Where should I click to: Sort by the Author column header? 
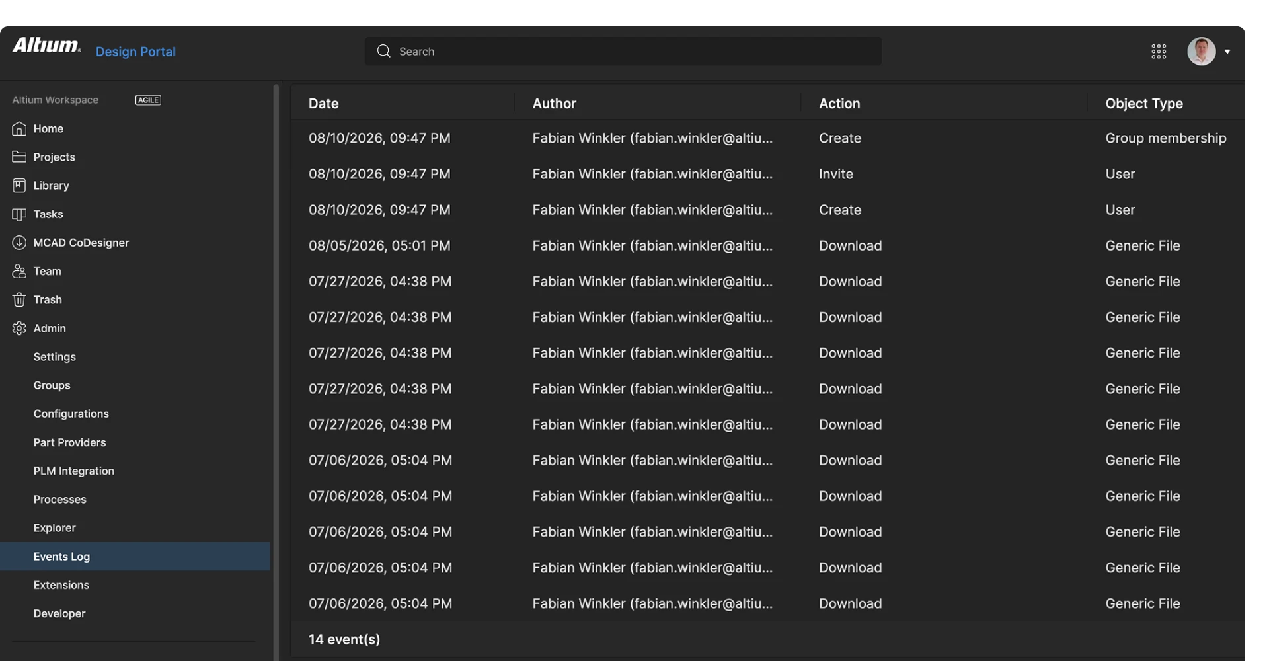555,104
